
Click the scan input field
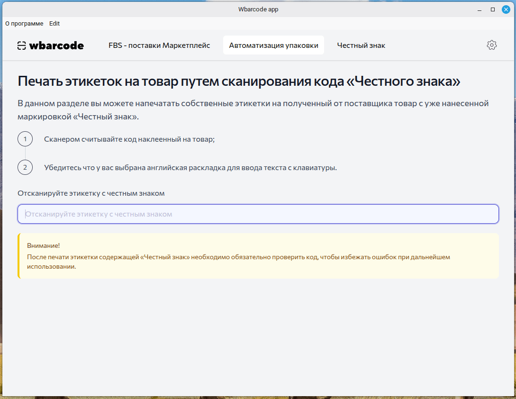pyautogui.click(x=258, y=214)
